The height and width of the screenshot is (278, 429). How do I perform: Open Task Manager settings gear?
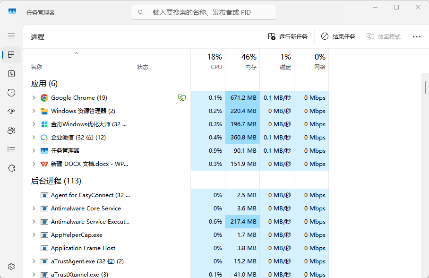11,267
